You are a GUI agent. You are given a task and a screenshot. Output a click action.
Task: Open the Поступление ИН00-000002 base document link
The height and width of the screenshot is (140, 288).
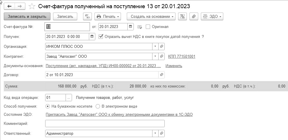(103, 66)
